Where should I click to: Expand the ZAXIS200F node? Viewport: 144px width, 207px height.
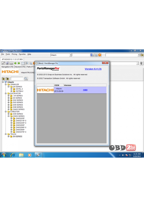[11, 118]
